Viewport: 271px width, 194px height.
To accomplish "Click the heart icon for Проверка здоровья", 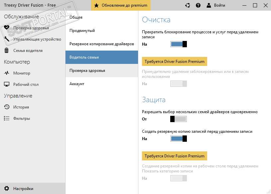I will click(x=7, y=28).
